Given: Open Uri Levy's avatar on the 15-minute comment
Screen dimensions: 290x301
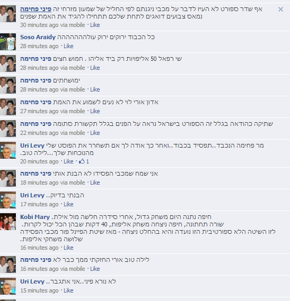Looking at the screenshot, I should point(8,286).
